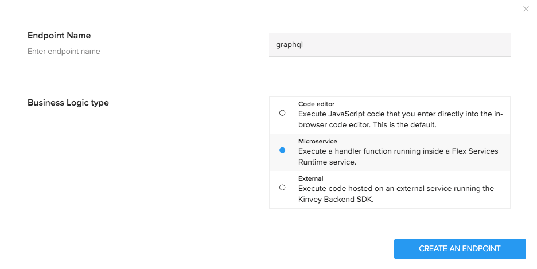Click the 'Endpoint Name' heading label
The image size is (537, 269).
(59, 36)
